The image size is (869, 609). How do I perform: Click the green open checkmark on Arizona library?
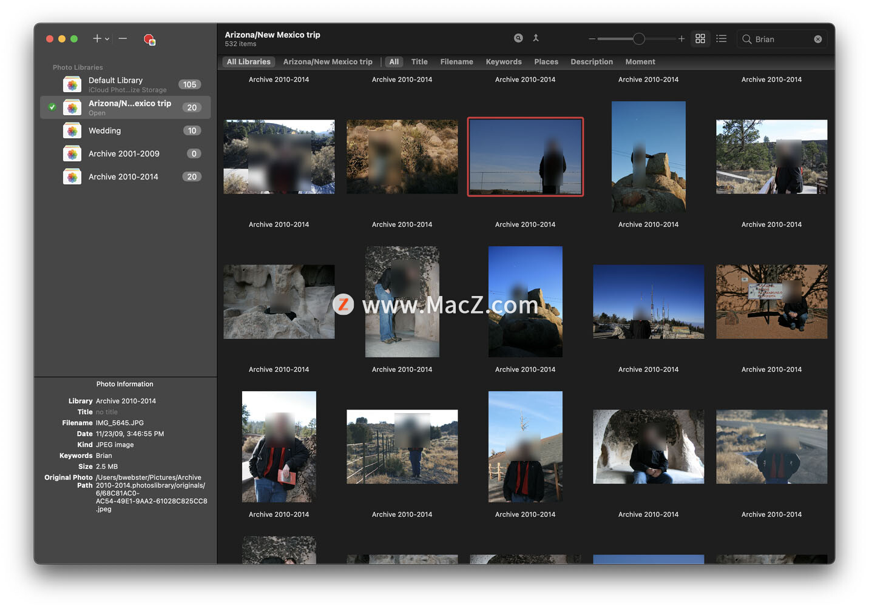point(52,107)
